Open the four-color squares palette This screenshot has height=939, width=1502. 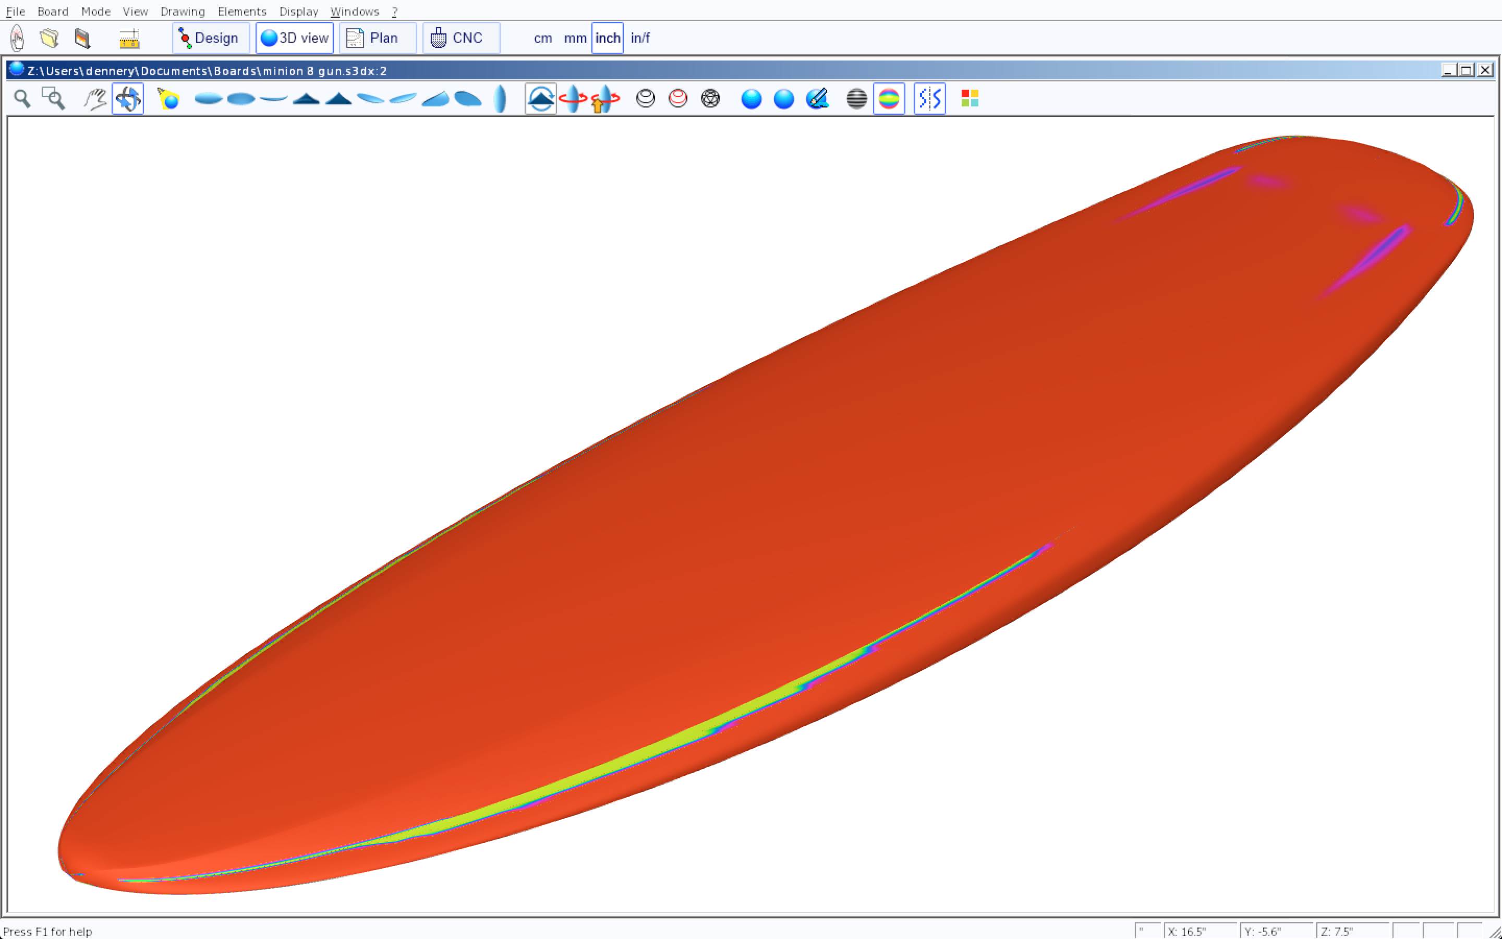coord(970,99)
